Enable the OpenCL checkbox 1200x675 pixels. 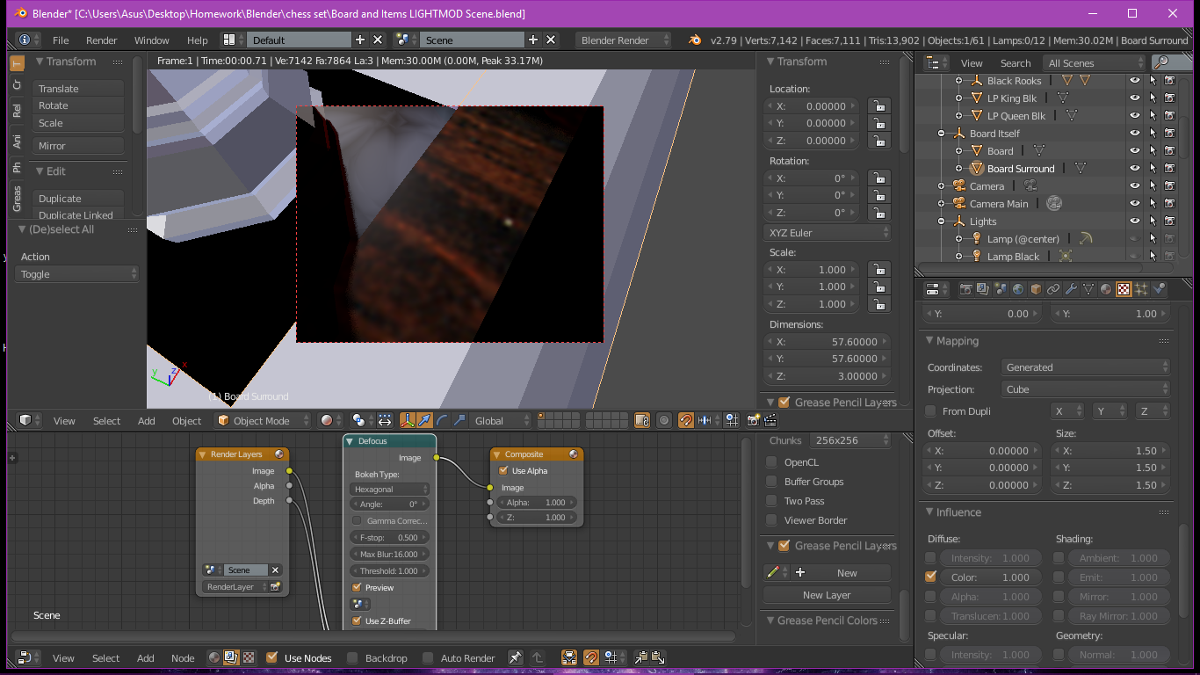pyautogui.click(x=771, y=462)
